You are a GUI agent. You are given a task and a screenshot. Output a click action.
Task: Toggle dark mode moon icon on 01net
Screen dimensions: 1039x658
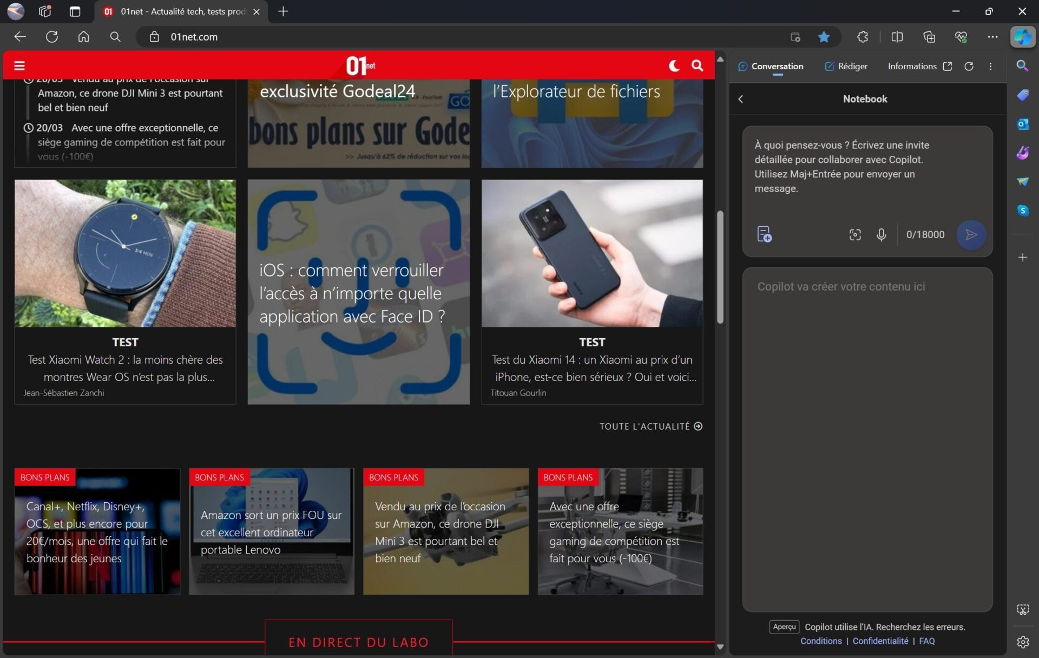(674, 66)
